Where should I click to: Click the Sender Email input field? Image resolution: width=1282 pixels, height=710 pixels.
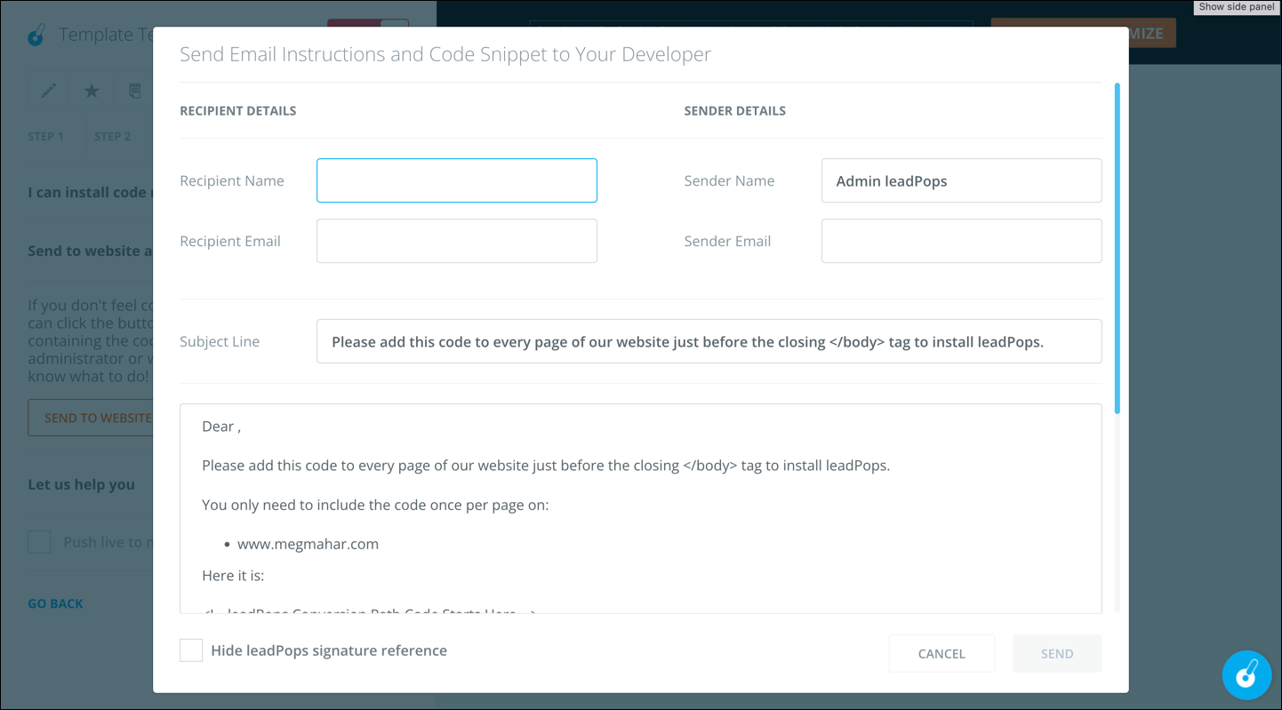(x=961, y=241)
